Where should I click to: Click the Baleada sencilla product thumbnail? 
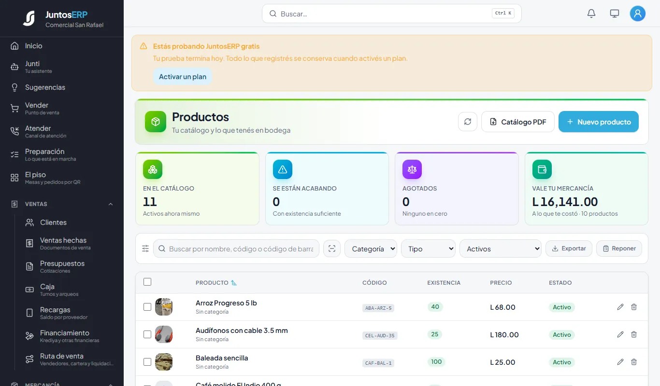(164, 362)
